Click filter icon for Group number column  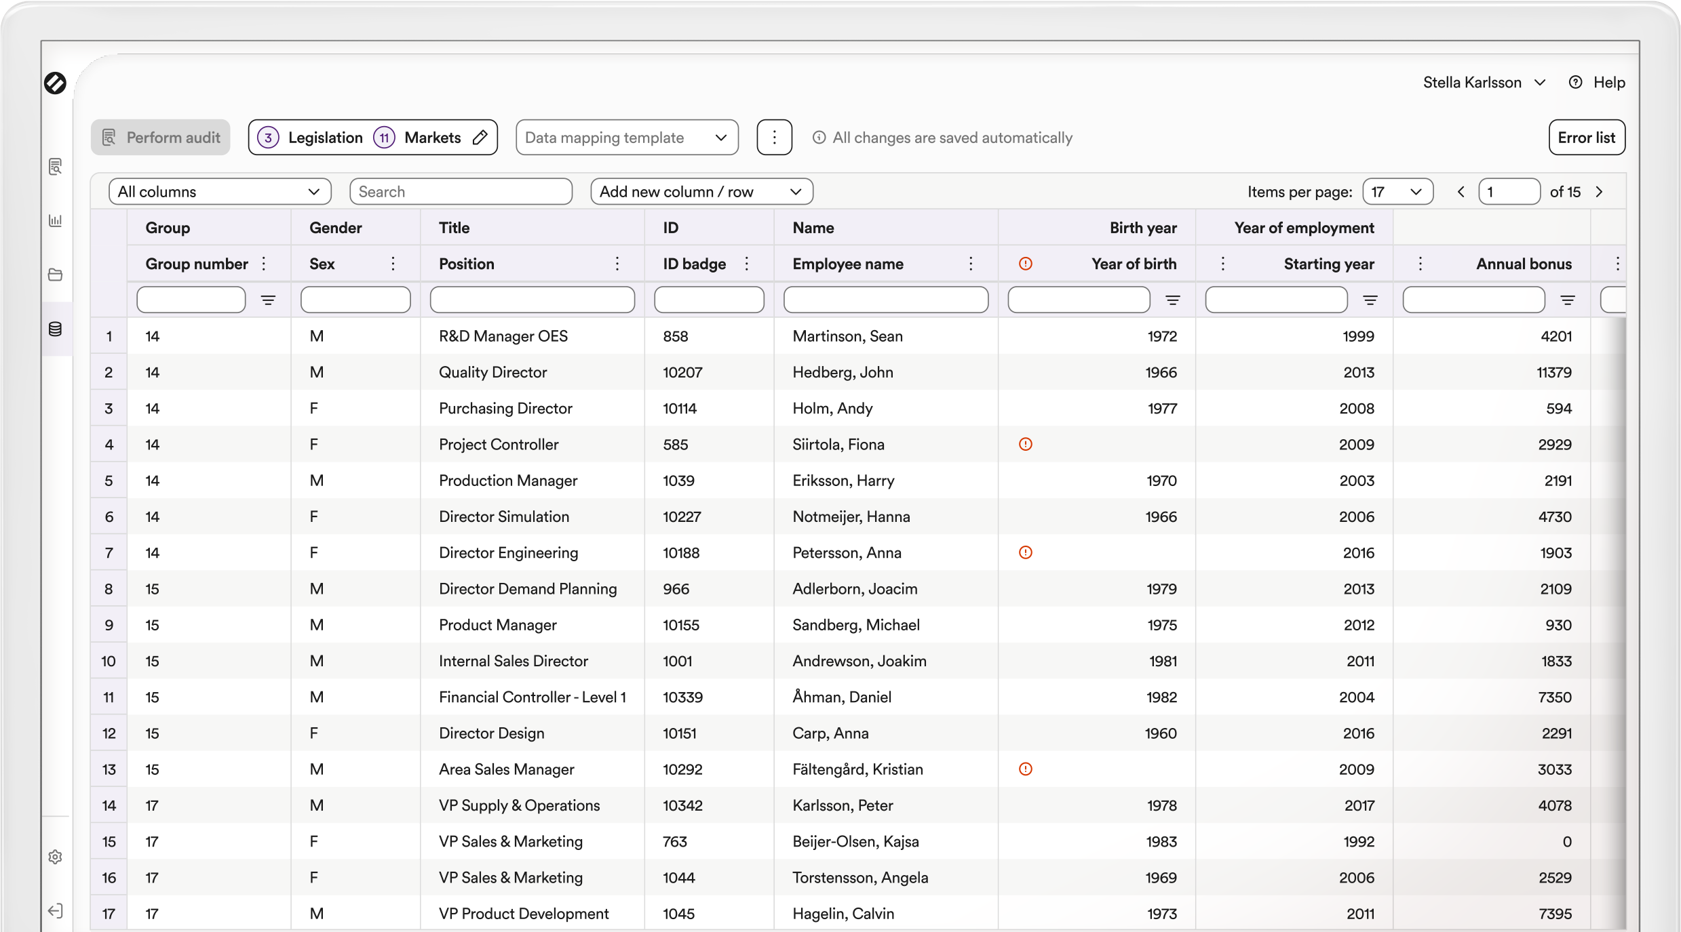point(268,300)
